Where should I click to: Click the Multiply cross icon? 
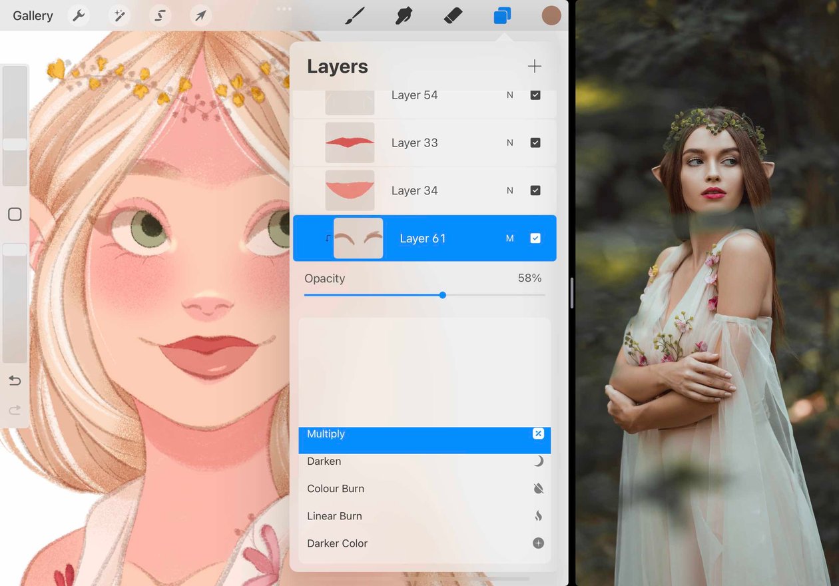(539, 434)
